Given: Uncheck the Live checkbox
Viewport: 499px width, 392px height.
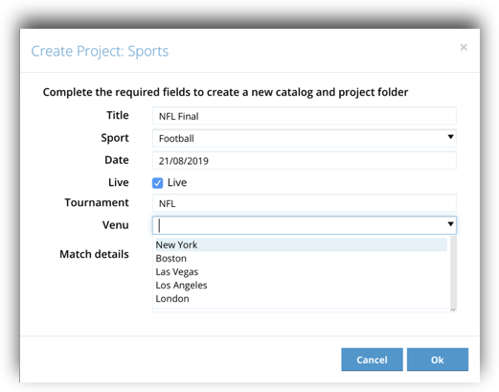Looking at the screenshot, I should (x=157, y=183).
